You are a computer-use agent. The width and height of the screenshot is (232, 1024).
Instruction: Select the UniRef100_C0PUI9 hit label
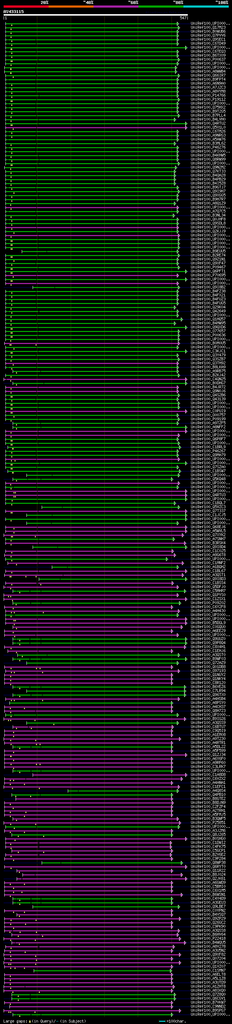point(208,411)
